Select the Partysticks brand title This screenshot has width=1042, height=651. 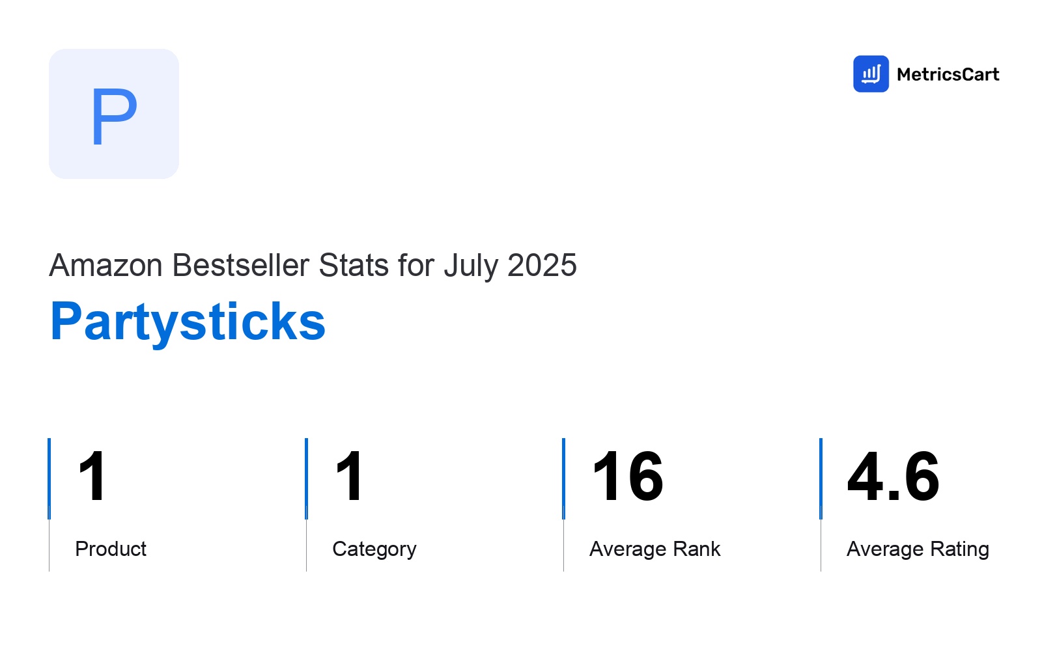point(188,322)
